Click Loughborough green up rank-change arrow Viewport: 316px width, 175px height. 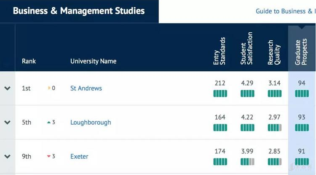point(49,123)
